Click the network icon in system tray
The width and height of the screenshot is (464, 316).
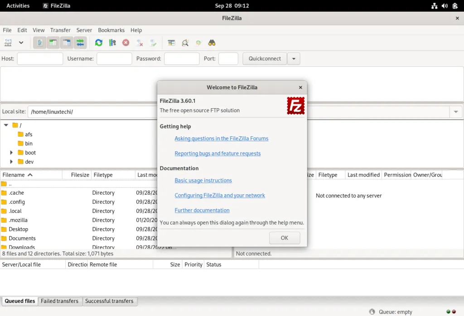click(x=434, y=6)
